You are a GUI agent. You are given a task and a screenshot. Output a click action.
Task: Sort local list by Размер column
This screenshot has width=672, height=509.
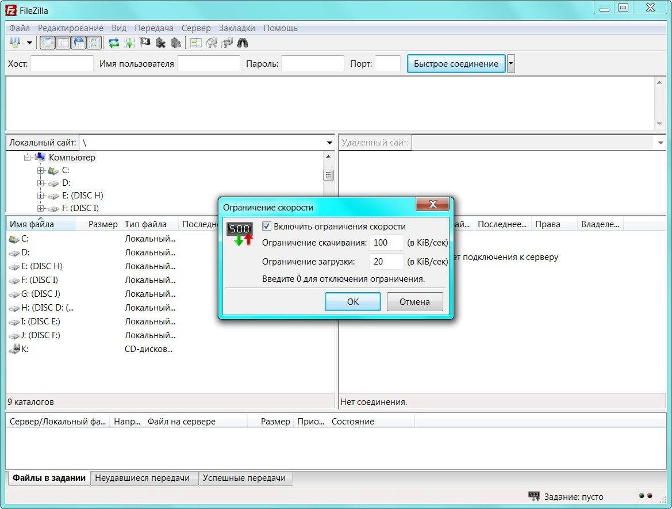[x=99, y=224]
